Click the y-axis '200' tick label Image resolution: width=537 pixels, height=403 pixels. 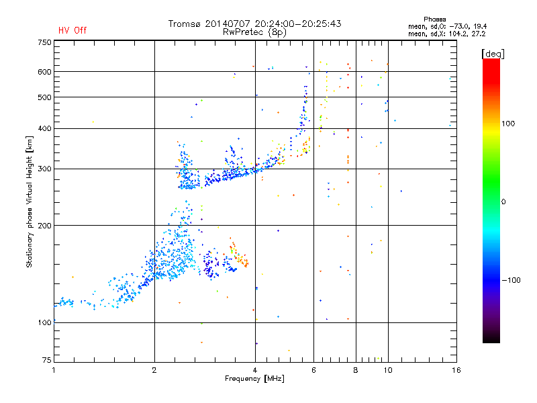pos(44,226)
